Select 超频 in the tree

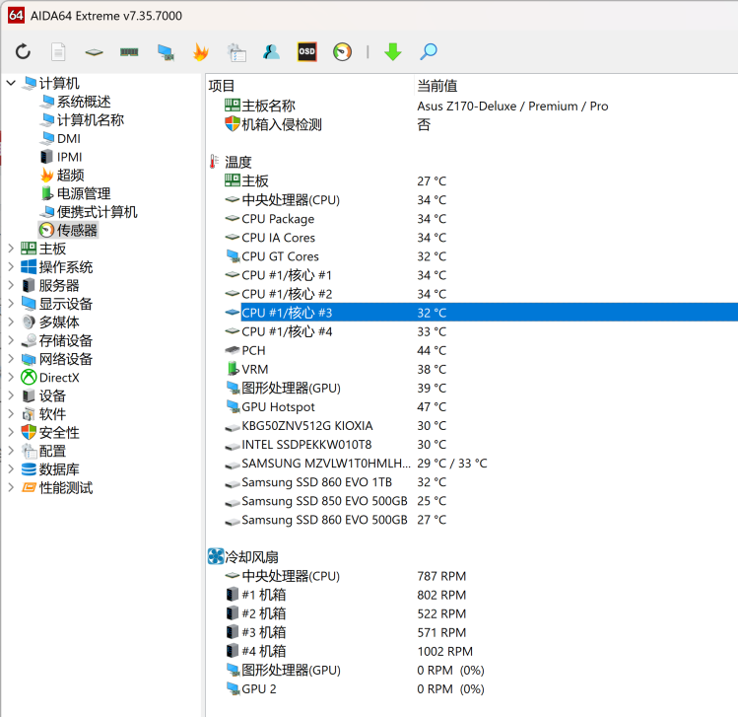point(70,176)
